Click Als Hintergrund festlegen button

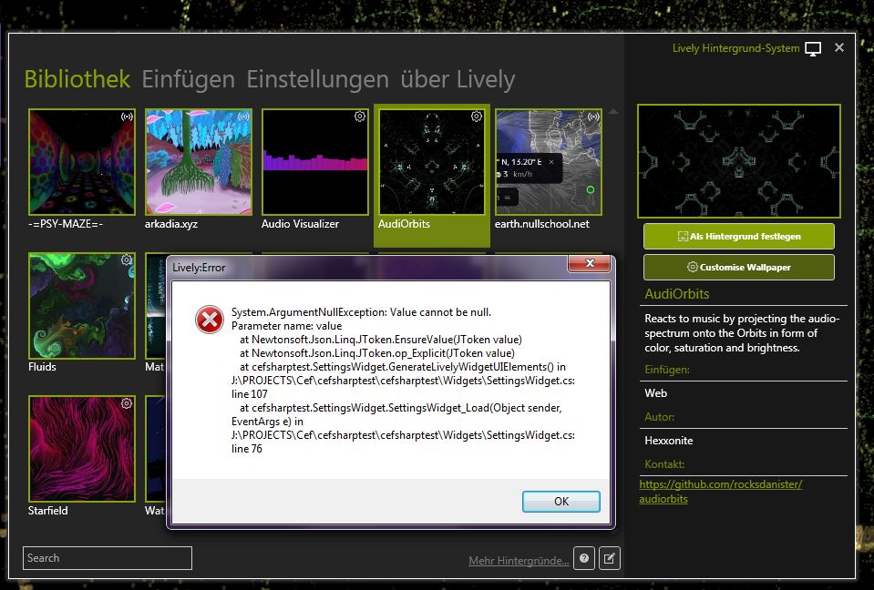(x=738, y=236)
